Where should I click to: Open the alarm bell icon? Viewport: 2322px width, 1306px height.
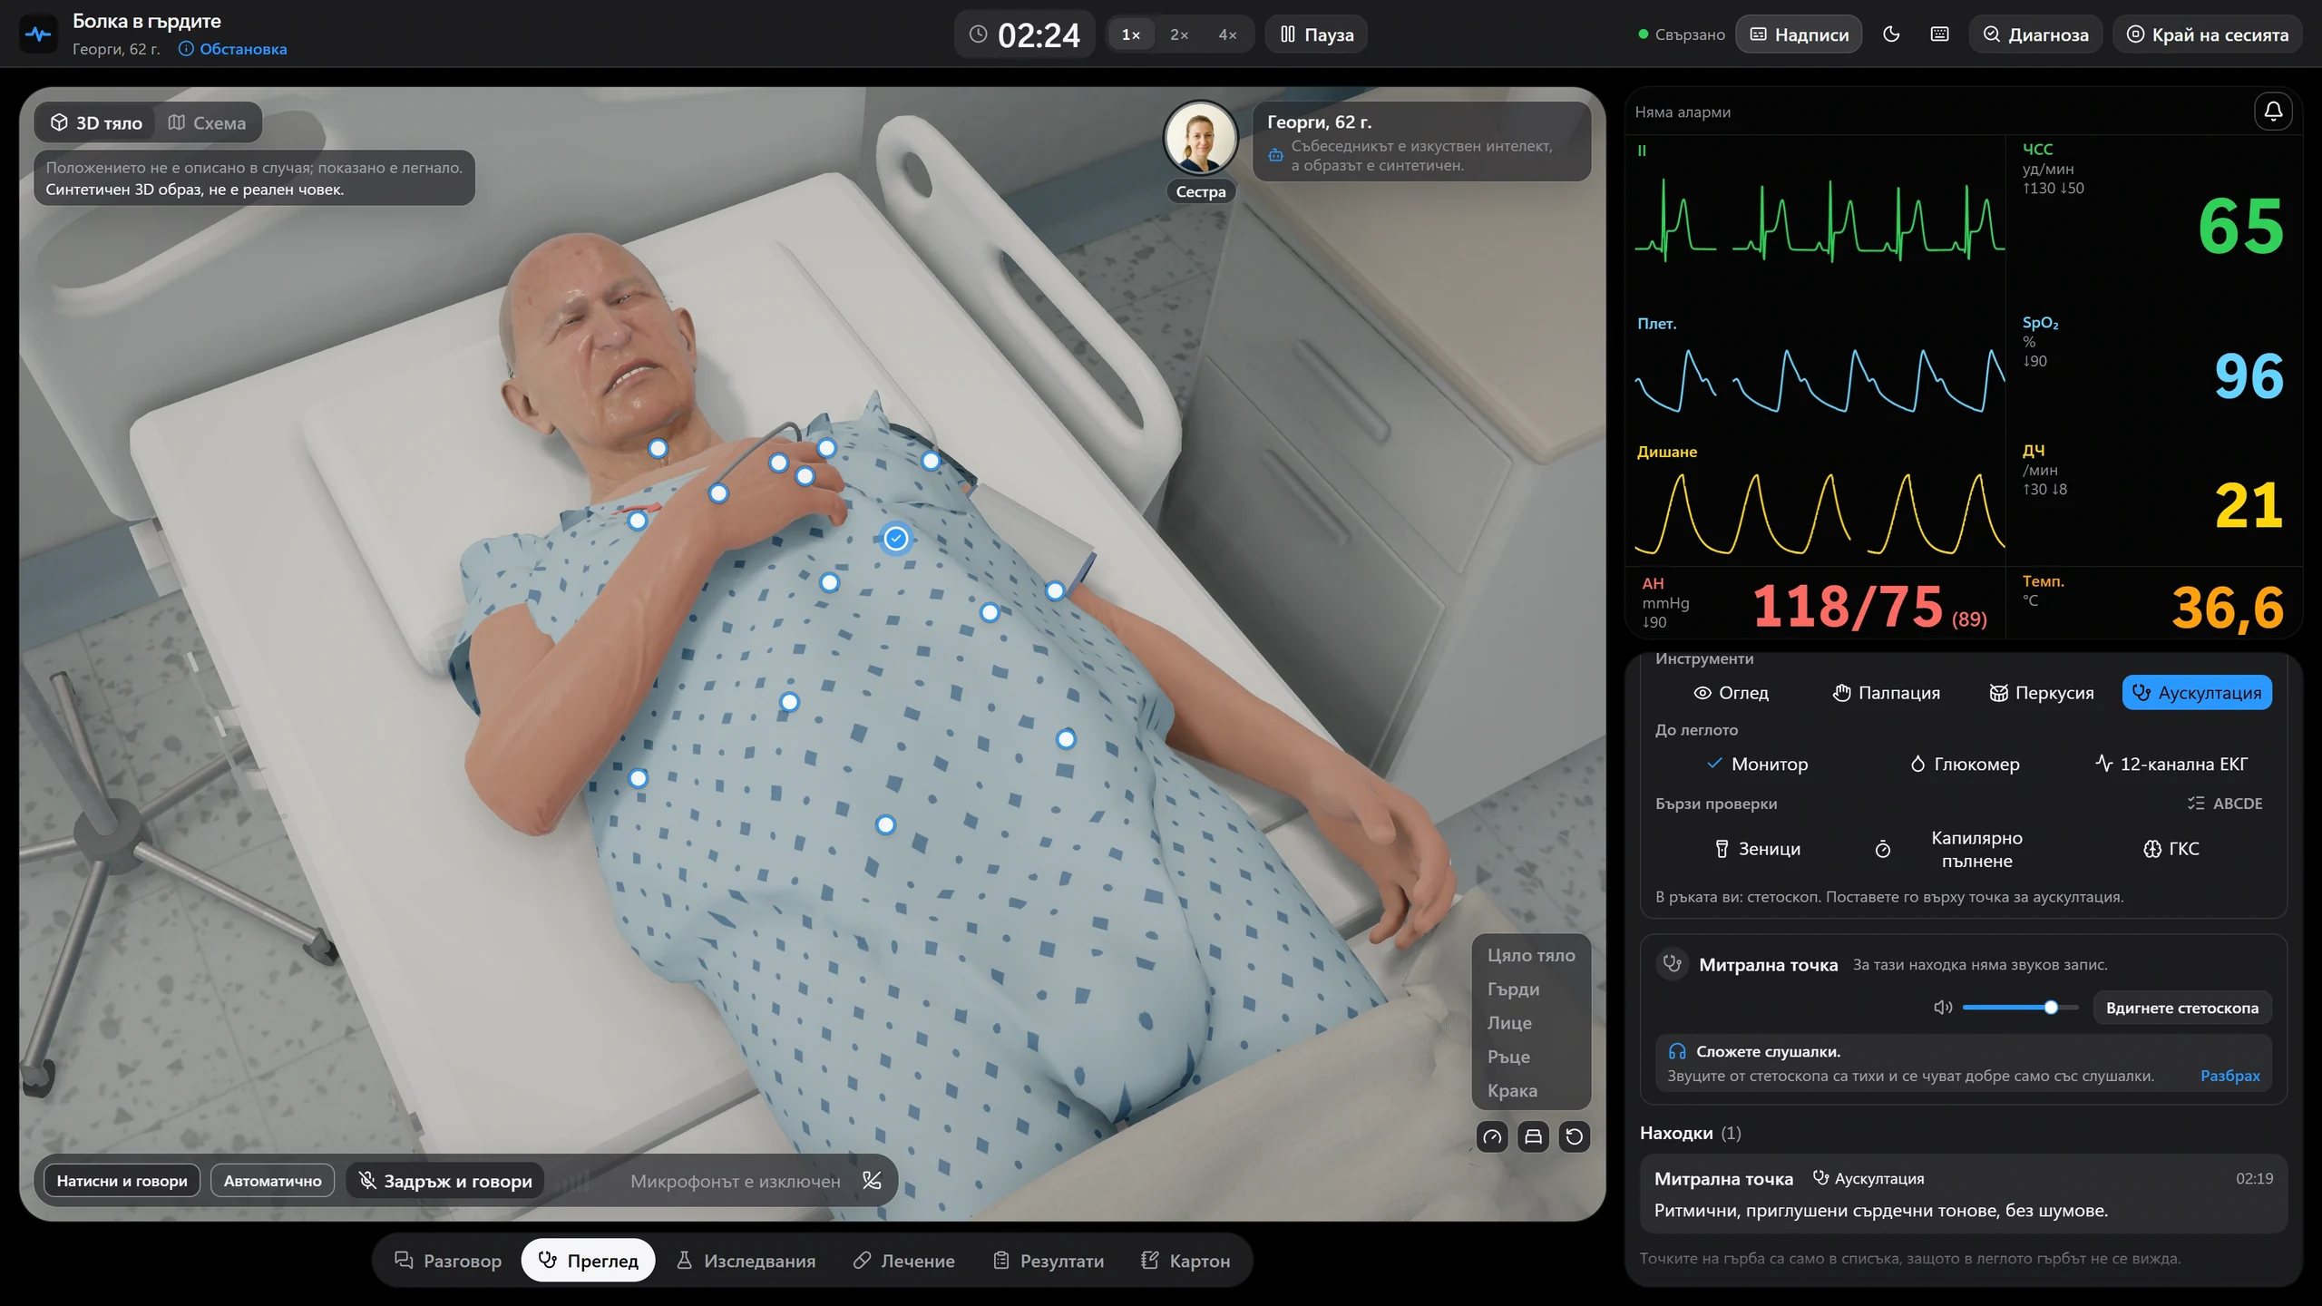tap(2273, 111)
